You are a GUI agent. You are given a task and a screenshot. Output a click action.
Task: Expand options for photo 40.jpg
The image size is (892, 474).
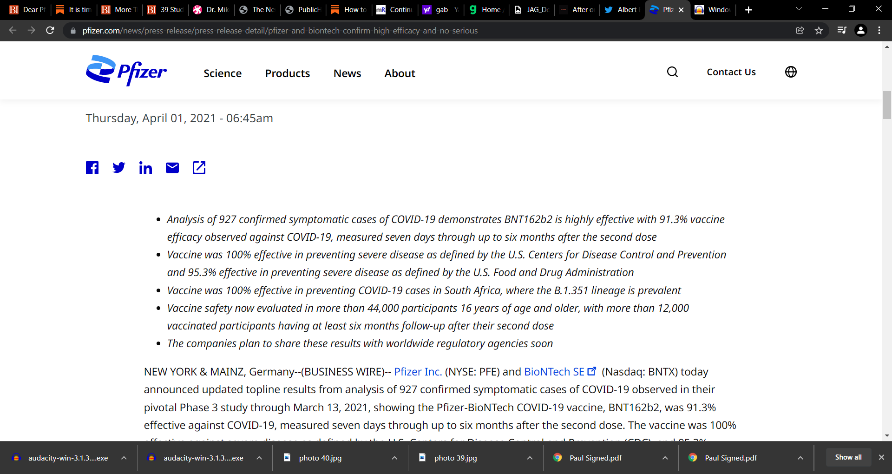pyautogui.click(x=394, y=458)
